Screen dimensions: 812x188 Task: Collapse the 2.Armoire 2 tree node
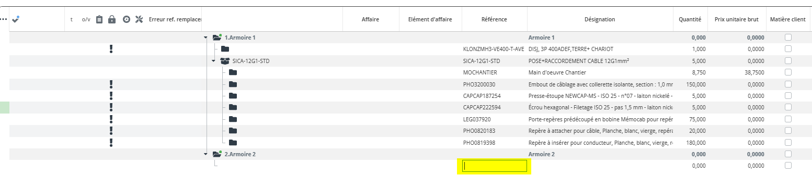206,154
